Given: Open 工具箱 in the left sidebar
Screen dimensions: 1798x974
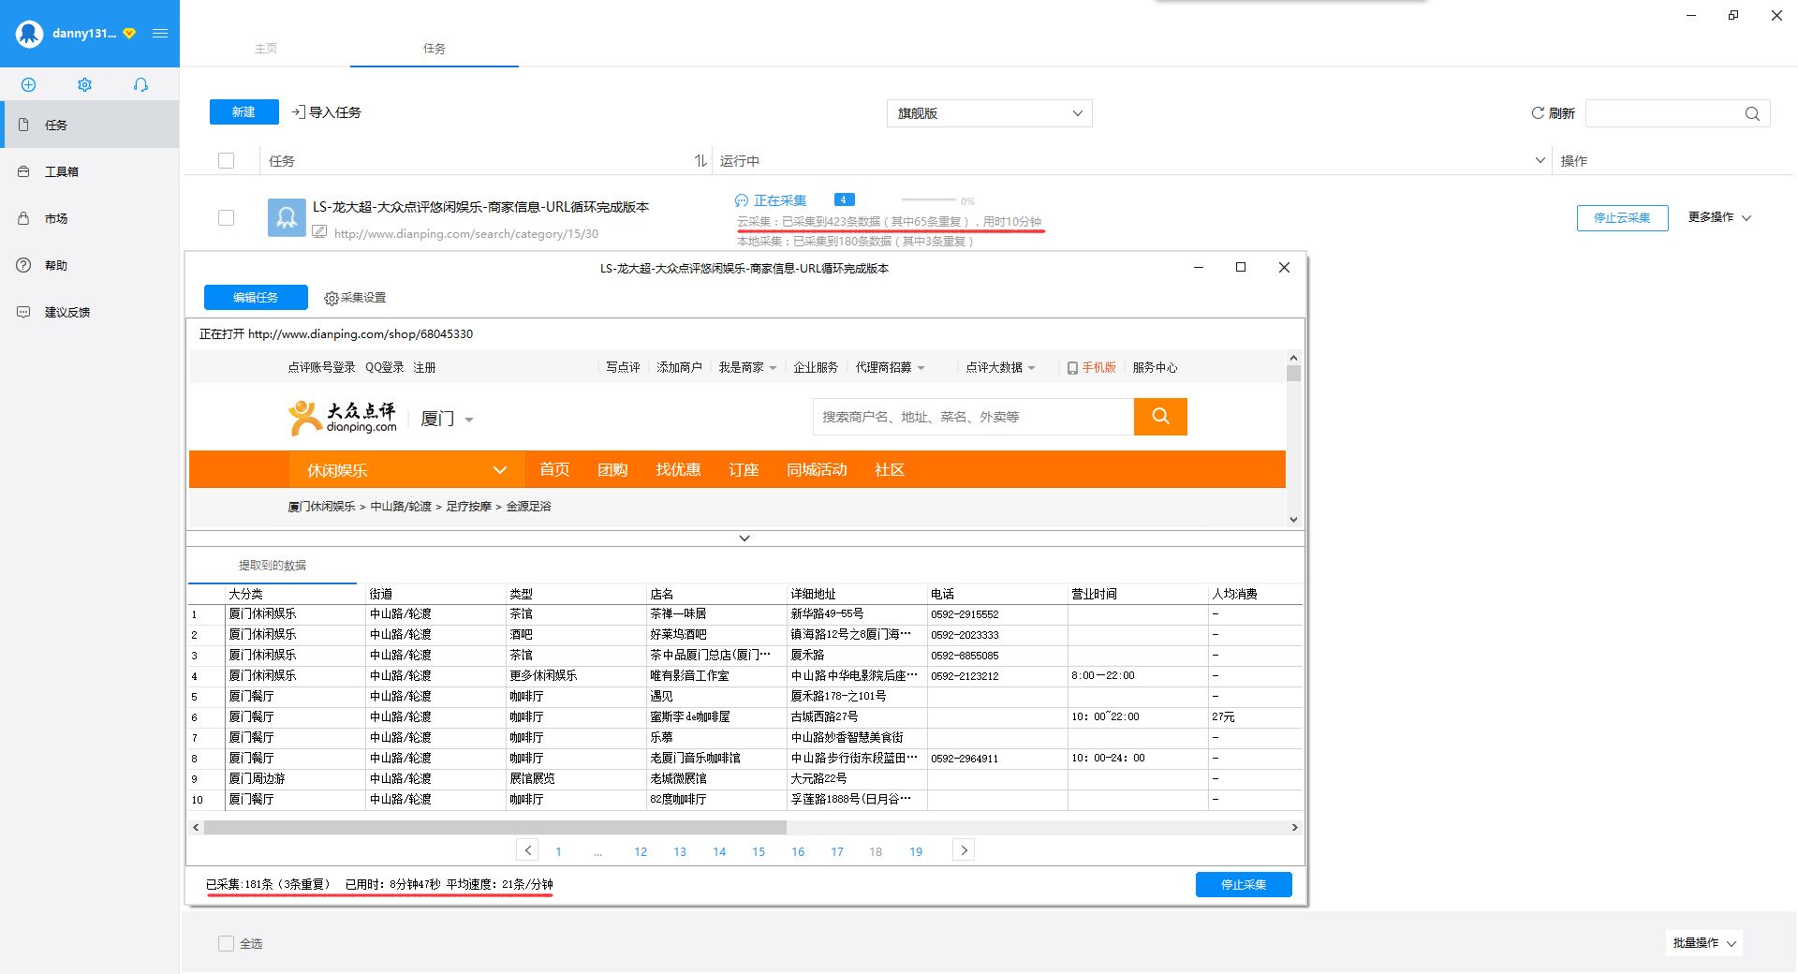Looking at the screenshot, I should click(89, 171).
